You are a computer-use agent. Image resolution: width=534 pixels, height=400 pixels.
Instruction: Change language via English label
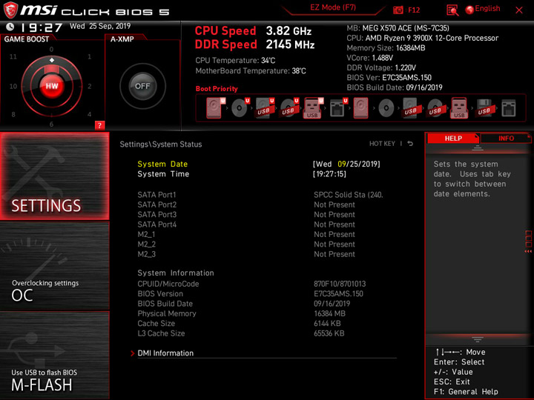point(487,8)
